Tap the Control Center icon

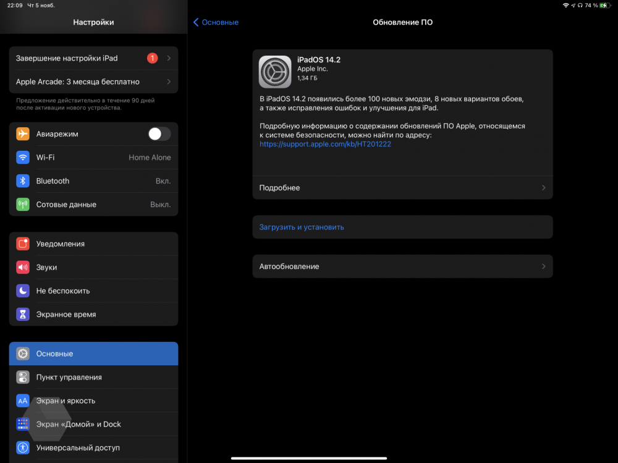point(23,377)
